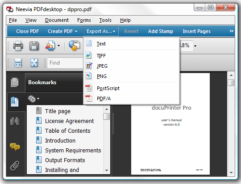Show more toolbar commands chevron
Image resolution: width=241 pixels, height=184 pixels.
click(231, 31)
